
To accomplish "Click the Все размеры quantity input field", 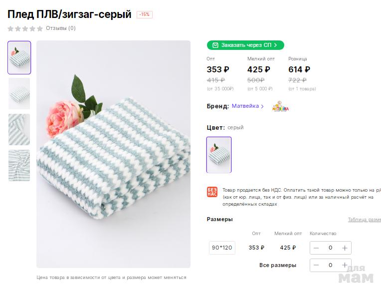I will coord(330,265).
